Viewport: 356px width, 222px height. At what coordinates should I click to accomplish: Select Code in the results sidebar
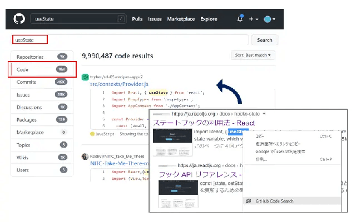click(x=42, y=69)
